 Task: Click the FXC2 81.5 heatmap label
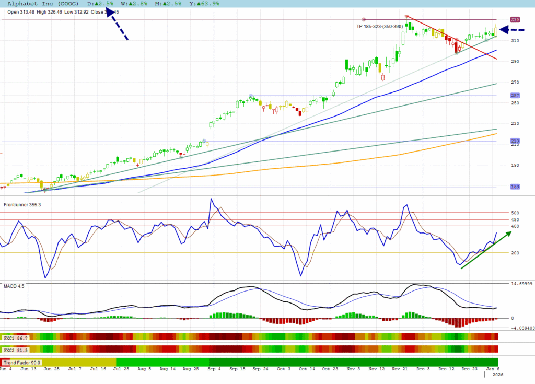tap(16, 350)
